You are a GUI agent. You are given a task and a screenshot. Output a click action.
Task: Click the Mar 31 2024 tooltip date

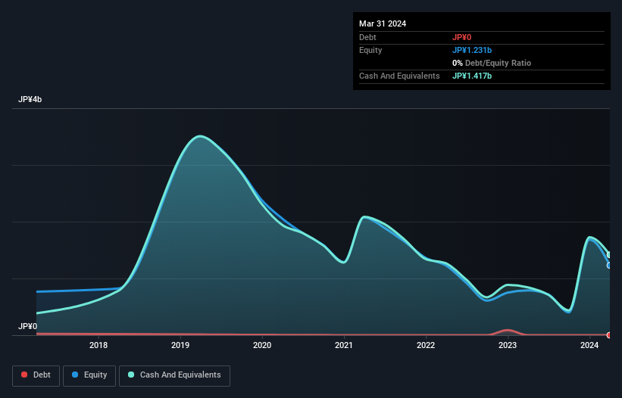(383, 23)
